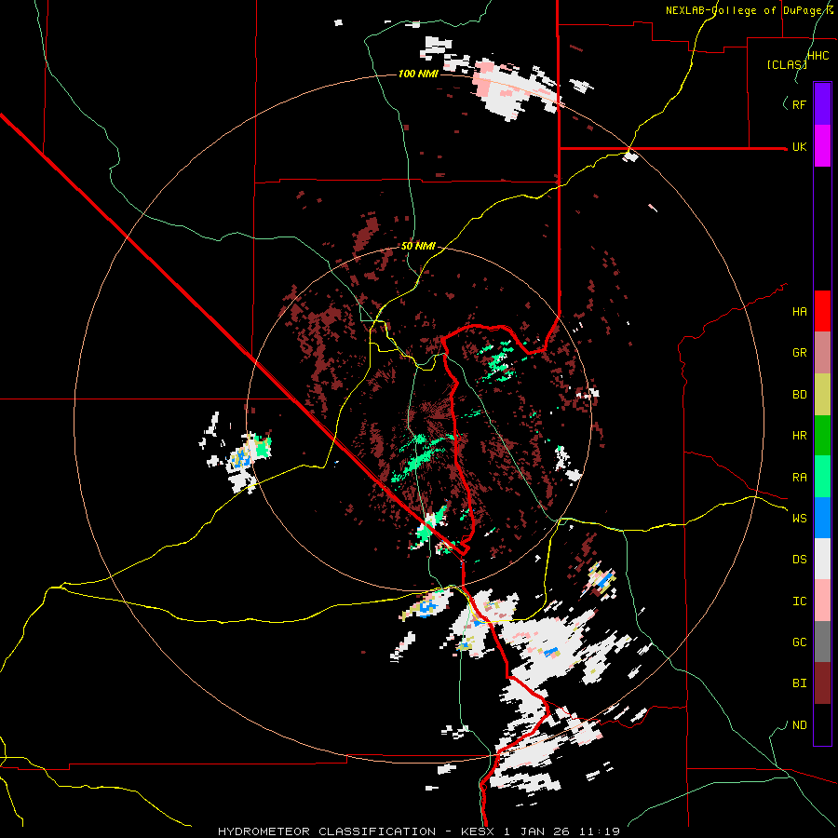
Task: Select the 'GC' legend label
Action: coord(799,642)
